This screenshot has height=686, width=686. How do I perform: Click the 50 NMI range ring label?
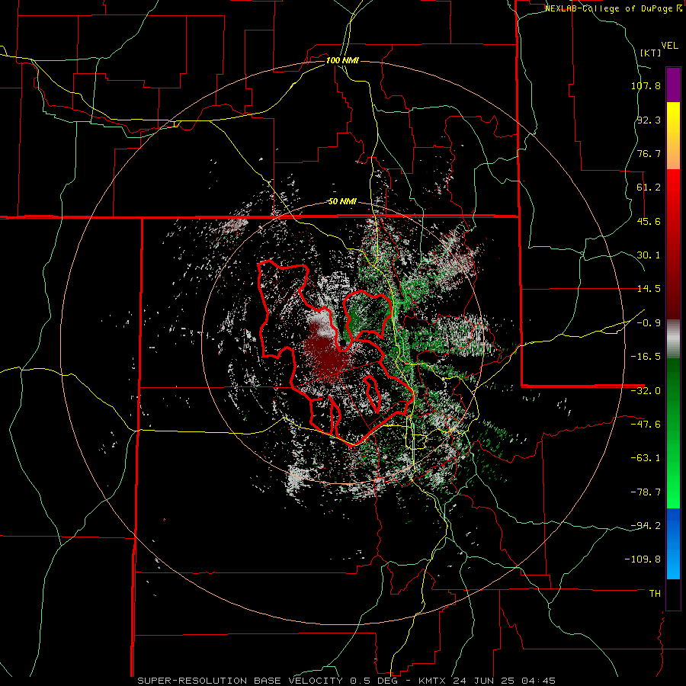[x=342, y=202]
